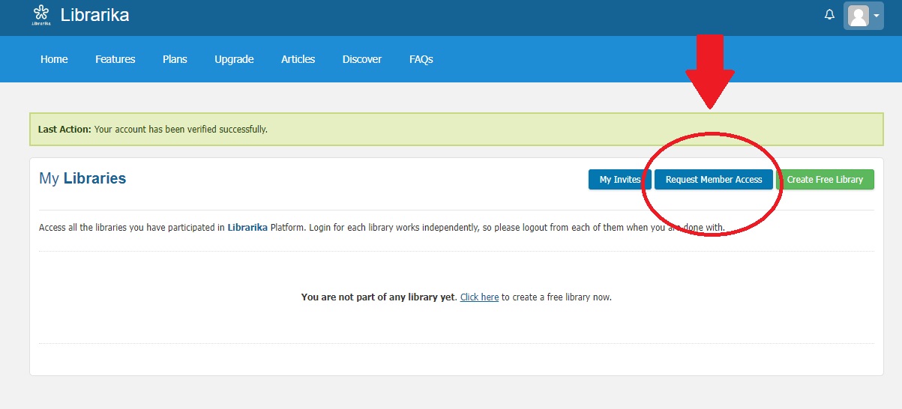Viewport: 902px width, 409px height.
Task: Click 'You are not part of any library yet' text
Action: tap(379, 297)
